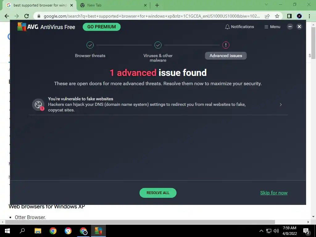Select the Browser threats step checkmark

coord(90,45)
